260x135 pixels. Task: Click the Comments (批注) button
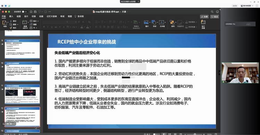pyautogui.click(x=215, y=17)
